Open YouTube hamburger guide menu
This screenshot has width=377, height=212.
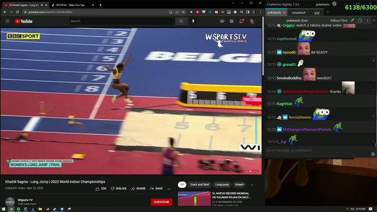tap(8, 21)
